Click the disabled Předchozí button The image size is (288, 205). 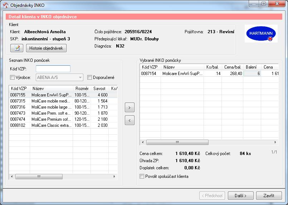(212, 196)
